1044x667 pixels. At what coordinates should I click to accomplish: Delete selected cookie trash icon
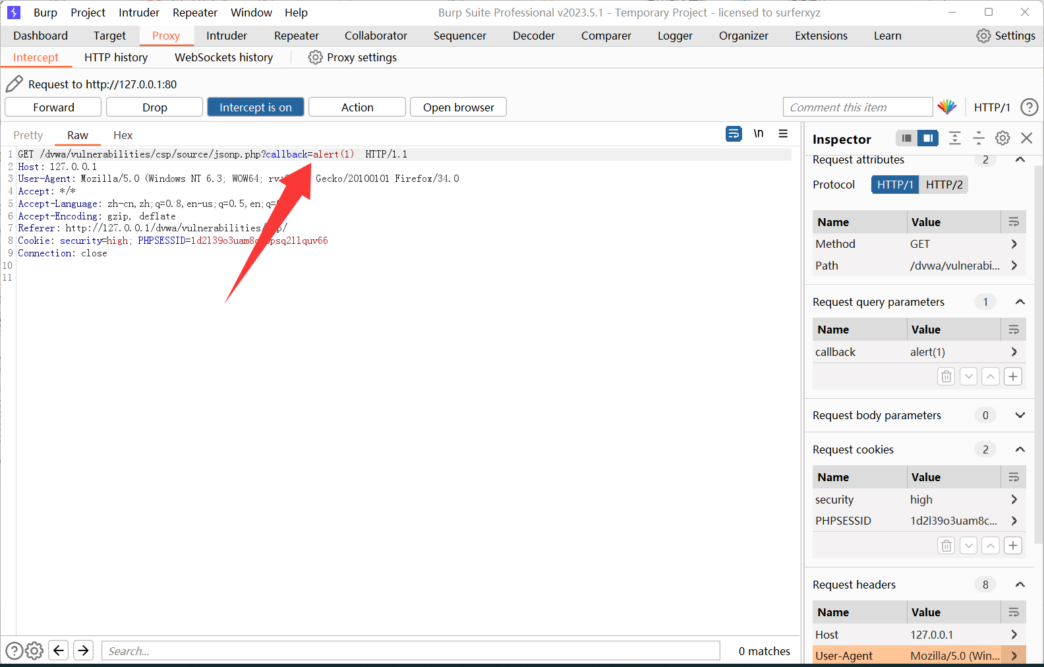(x=946, y=546)
